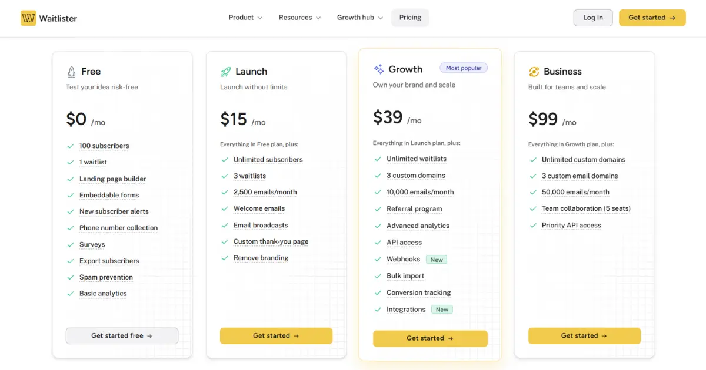Open the Landing page builder feature link

(113, 179)
